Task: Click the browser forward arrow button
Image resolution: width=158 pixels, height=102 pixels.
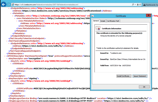Action: (9, 4)
